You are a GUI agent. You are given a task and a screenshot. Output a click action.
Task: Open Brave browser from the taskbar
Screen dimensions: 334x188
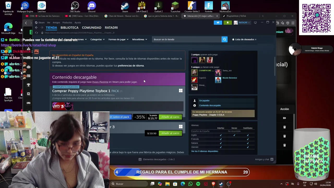pyautogui.click(x=213, y=184)
